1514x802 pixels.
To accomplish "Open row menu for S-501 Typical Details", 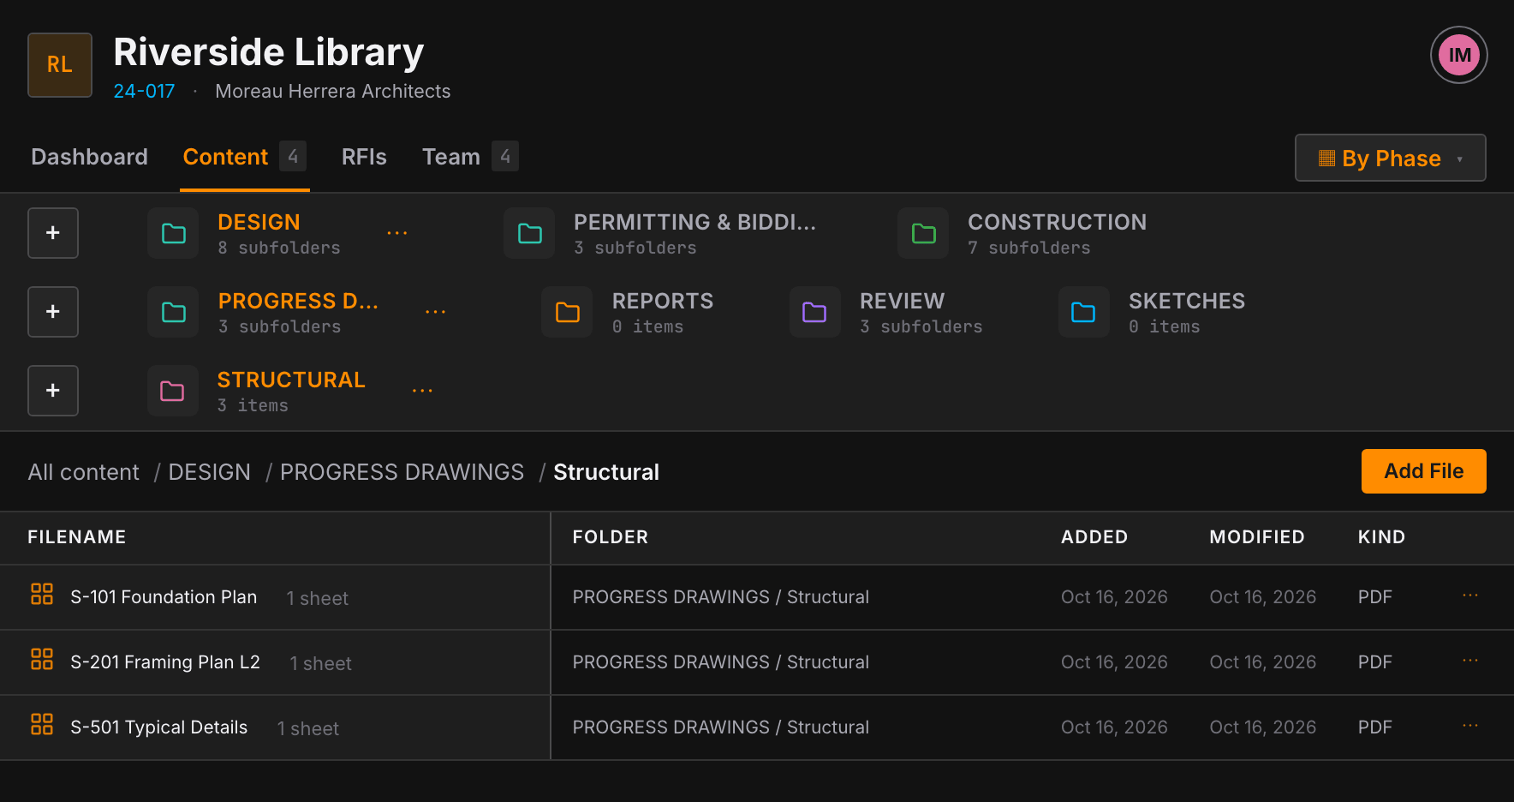I will click(x=1470, y=726).
